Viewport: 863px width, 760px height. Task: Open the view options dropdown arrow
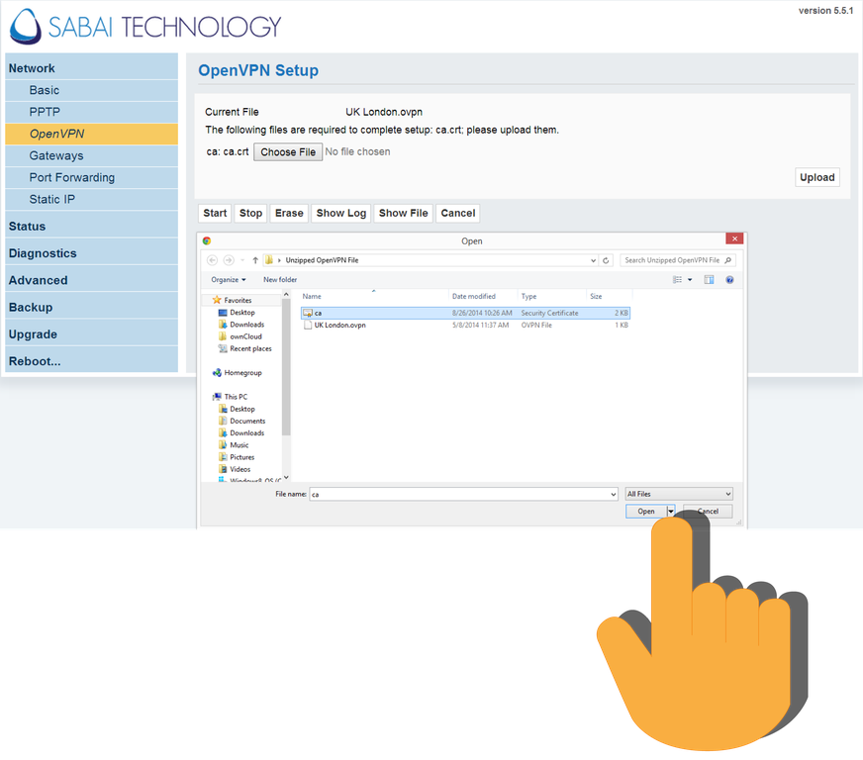[690, 280]
